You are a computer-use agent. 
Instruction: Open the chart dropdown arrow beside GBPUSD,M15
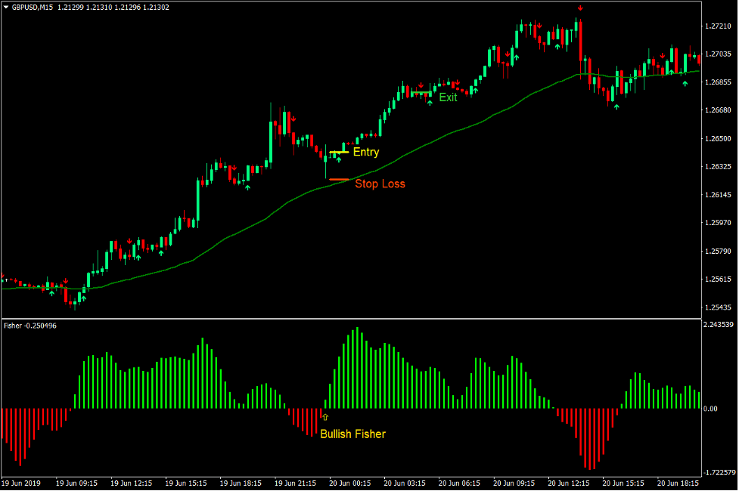(6, 7)
